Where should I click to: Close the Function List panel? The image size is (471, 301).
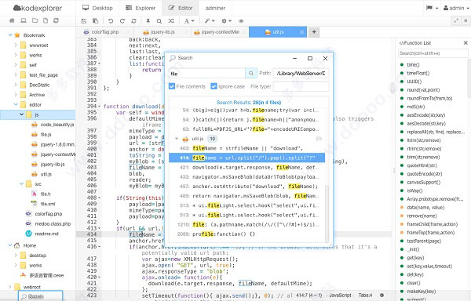click(466, 43)
